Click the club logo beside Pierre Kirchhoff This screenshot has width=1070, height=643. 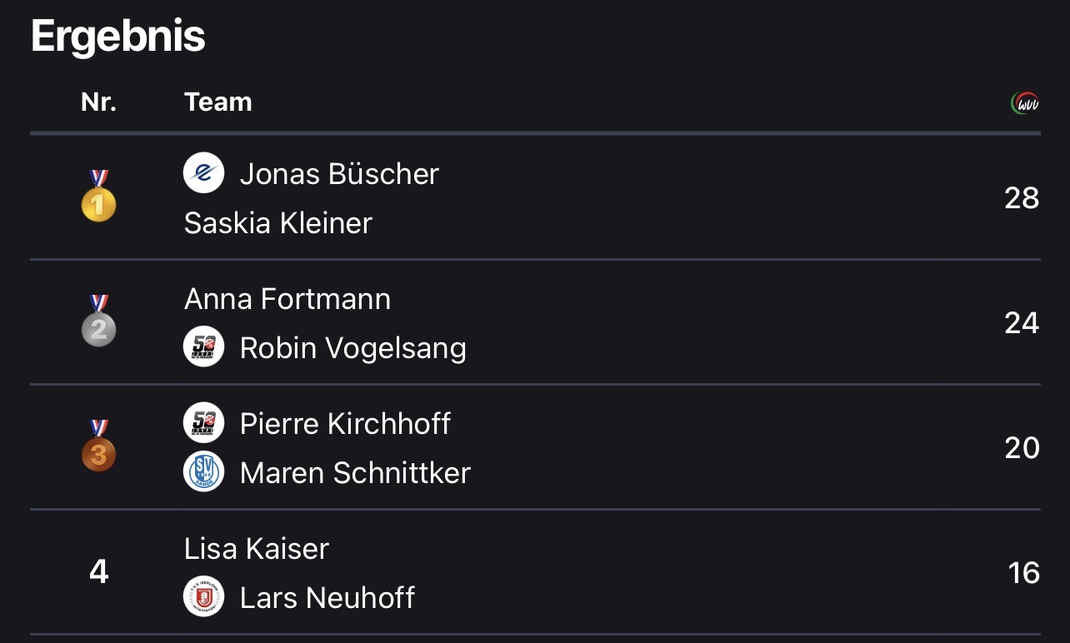(x=204, y=422)
